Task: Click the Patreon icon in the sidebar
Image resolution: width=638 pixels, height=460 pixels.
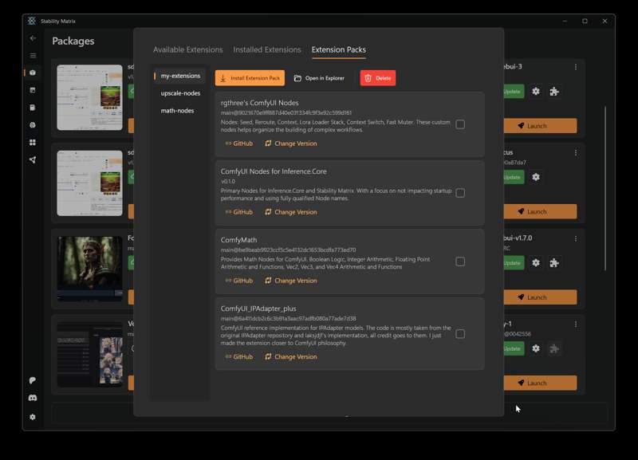Action: click(33, 380)
